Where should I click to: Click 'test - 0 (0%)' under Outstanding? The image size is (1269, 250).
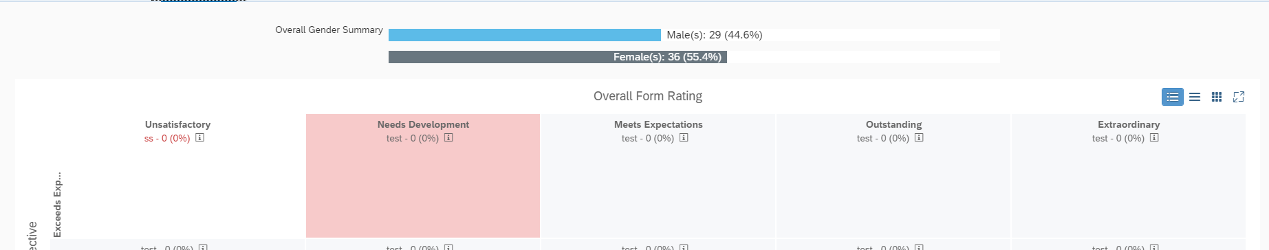pos(883,138)
